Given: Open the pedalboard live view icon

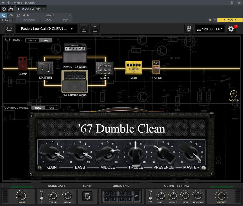Looking at the screenshot, I should tap(189, 29).
